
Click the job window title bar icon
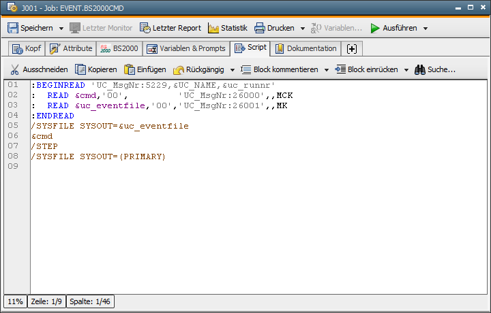point(12,7)
